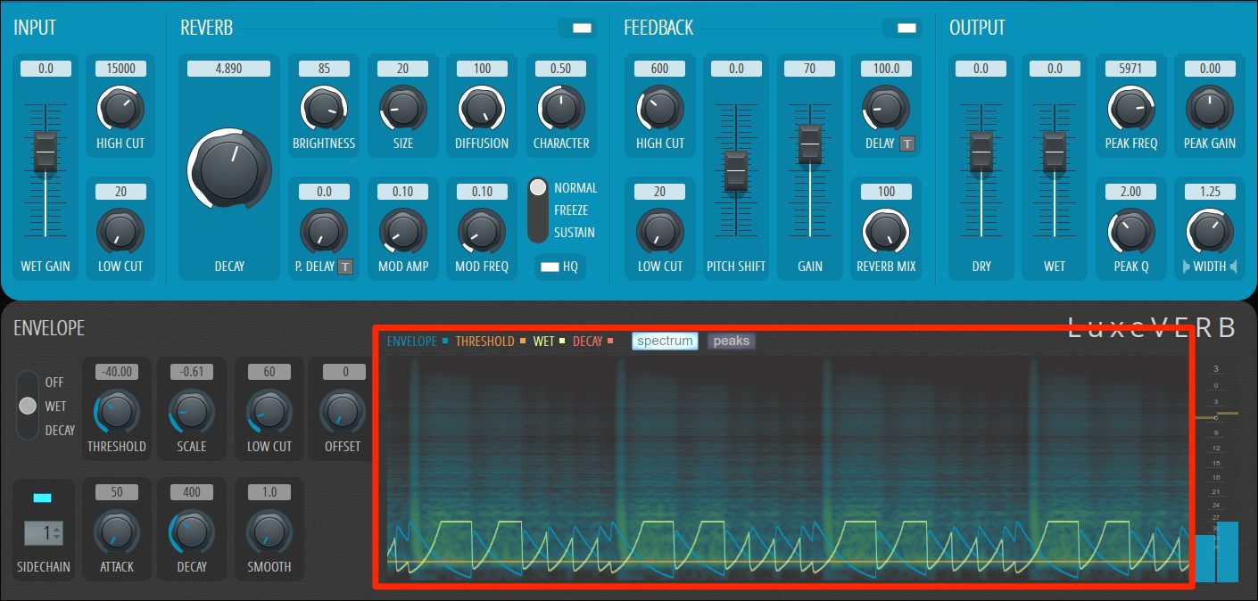This screenshot has width=1258, height=601.
Task: Click the envelope LOW CUT knob showing 60
Action: pos(269,412)
